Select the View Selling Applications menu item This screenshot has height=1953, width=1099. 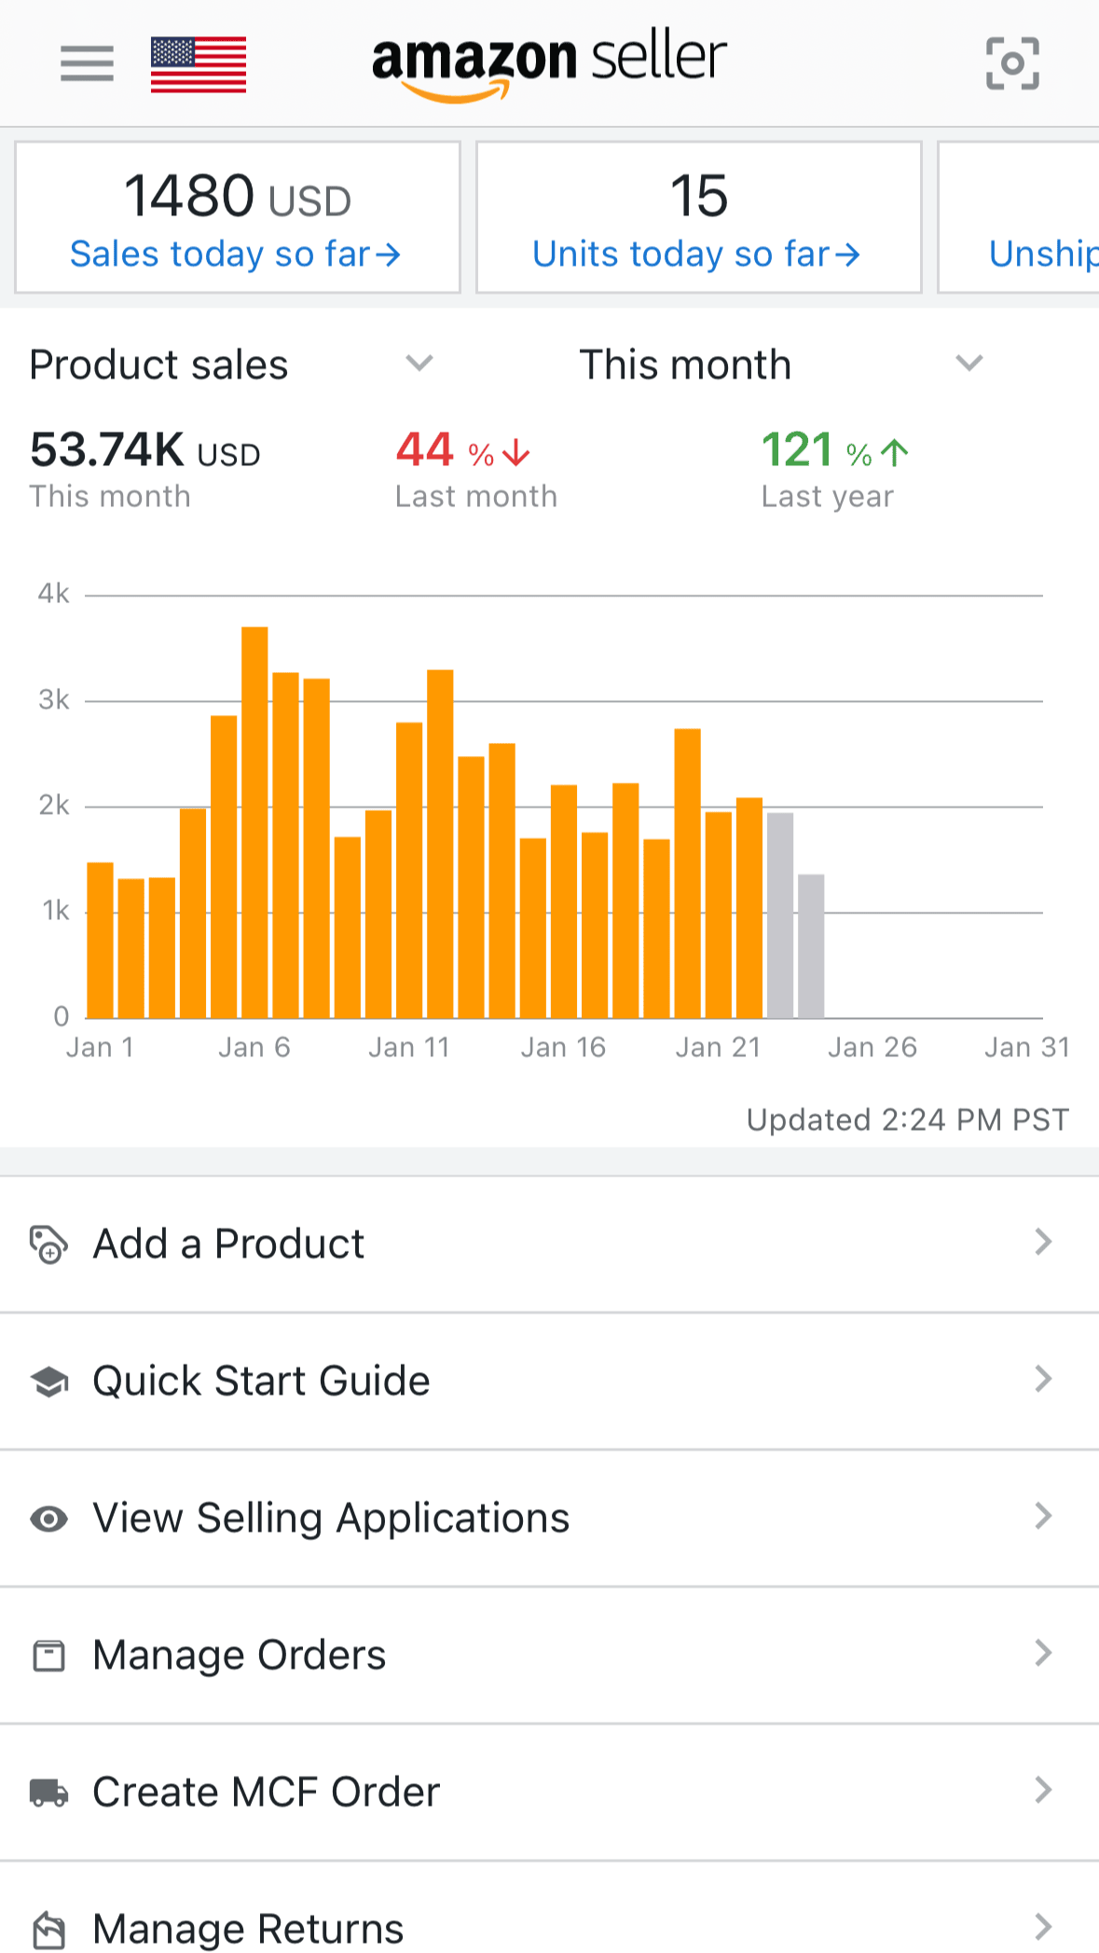331,1519
